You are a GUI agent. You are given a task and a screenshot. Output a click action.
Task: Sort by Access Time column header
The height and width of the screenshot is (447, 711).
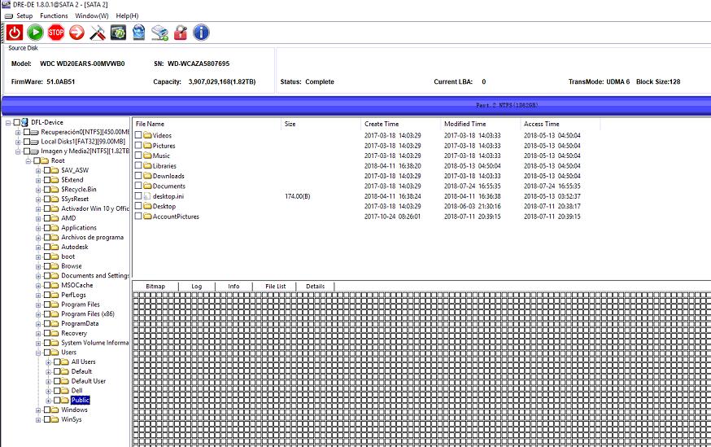tap(561, 124)
